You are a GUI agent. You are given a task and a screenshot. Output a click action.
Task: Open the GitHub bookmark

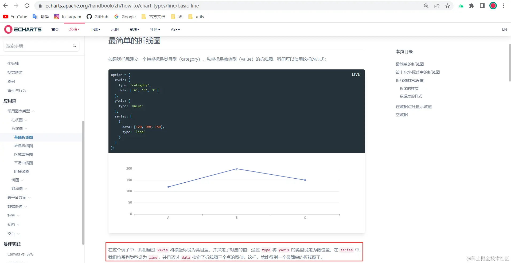(x=97, y=17)
